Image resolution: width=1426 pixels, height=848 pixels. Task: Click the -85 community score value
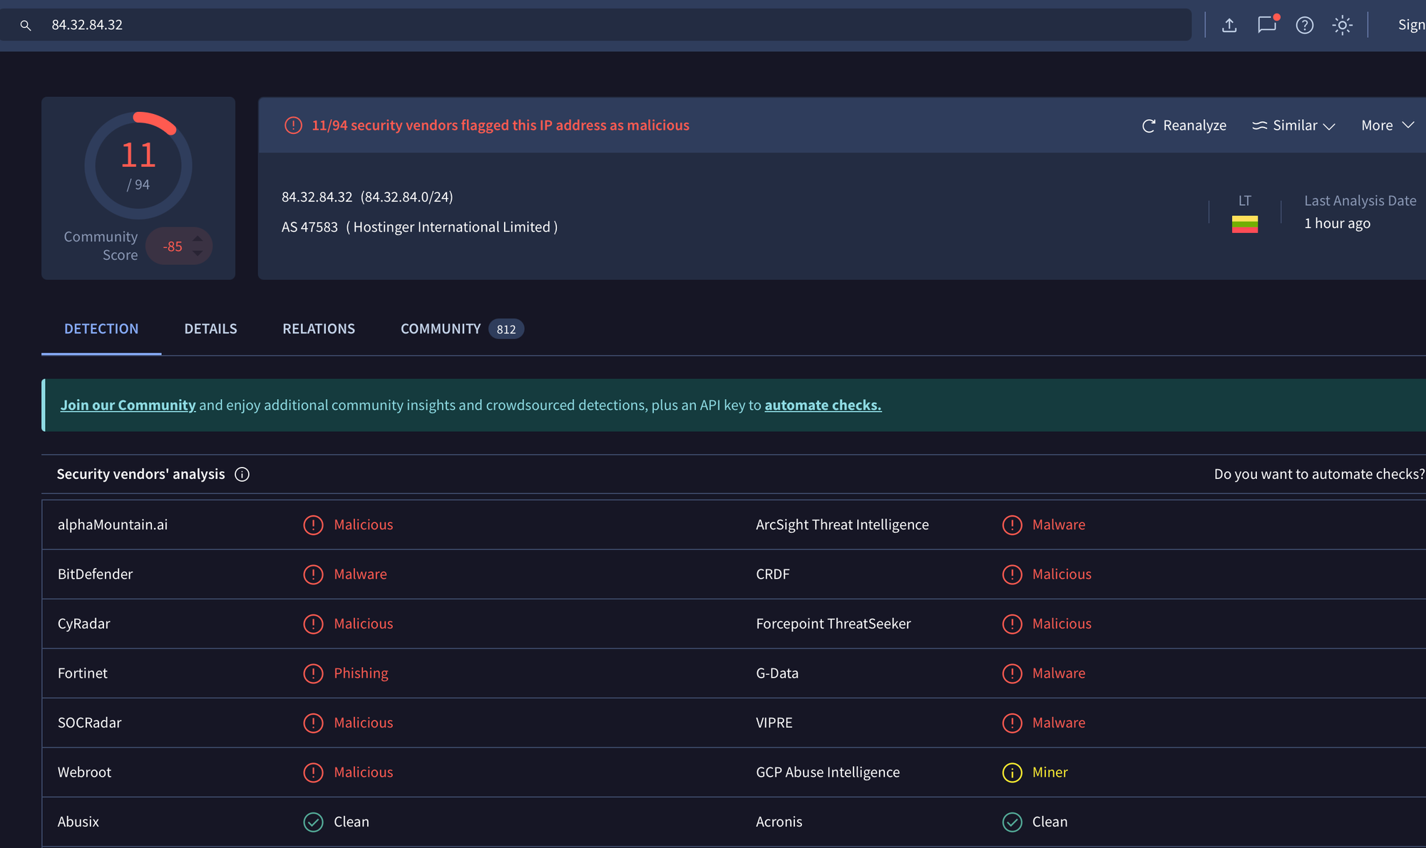pos(173,247)
